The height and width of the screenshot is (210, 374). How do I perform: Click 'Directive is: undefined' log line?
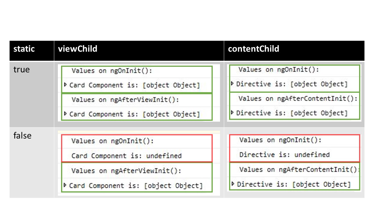point(285,155)
